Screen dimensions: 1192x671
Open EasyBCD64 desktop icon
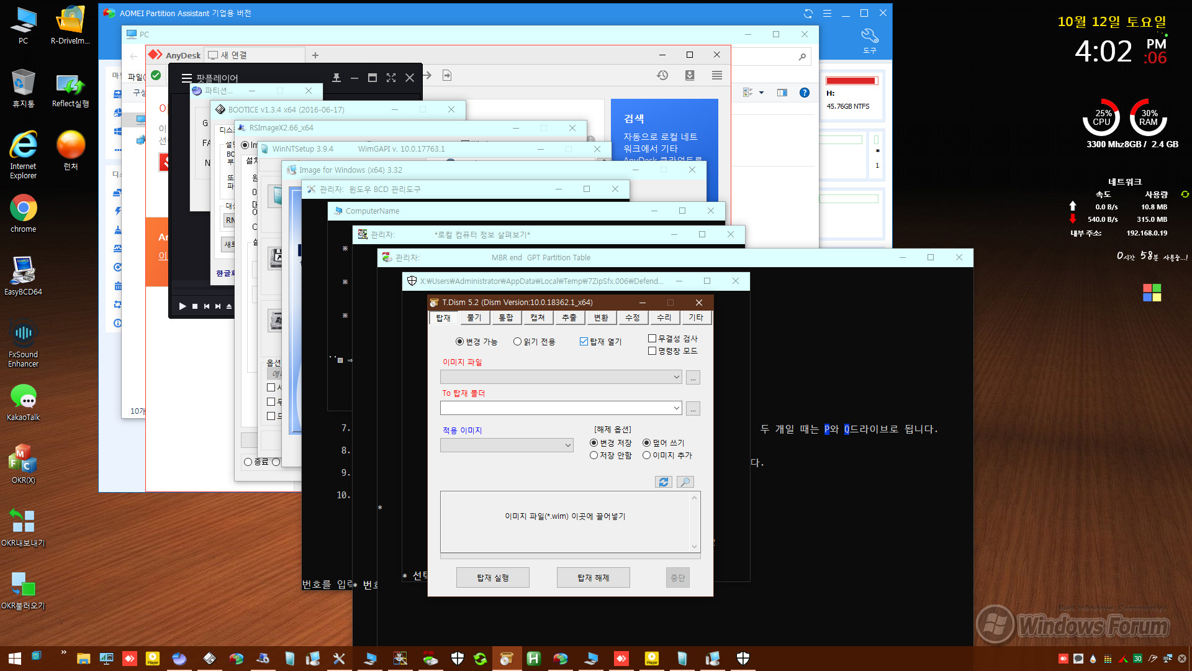[23, 276]
